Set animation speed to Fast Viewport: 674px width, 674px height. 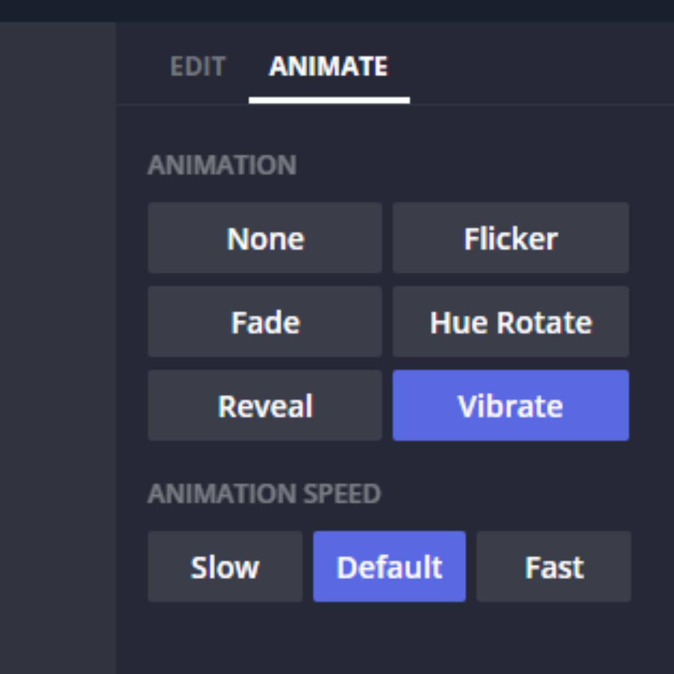click(x=553, y=567)
